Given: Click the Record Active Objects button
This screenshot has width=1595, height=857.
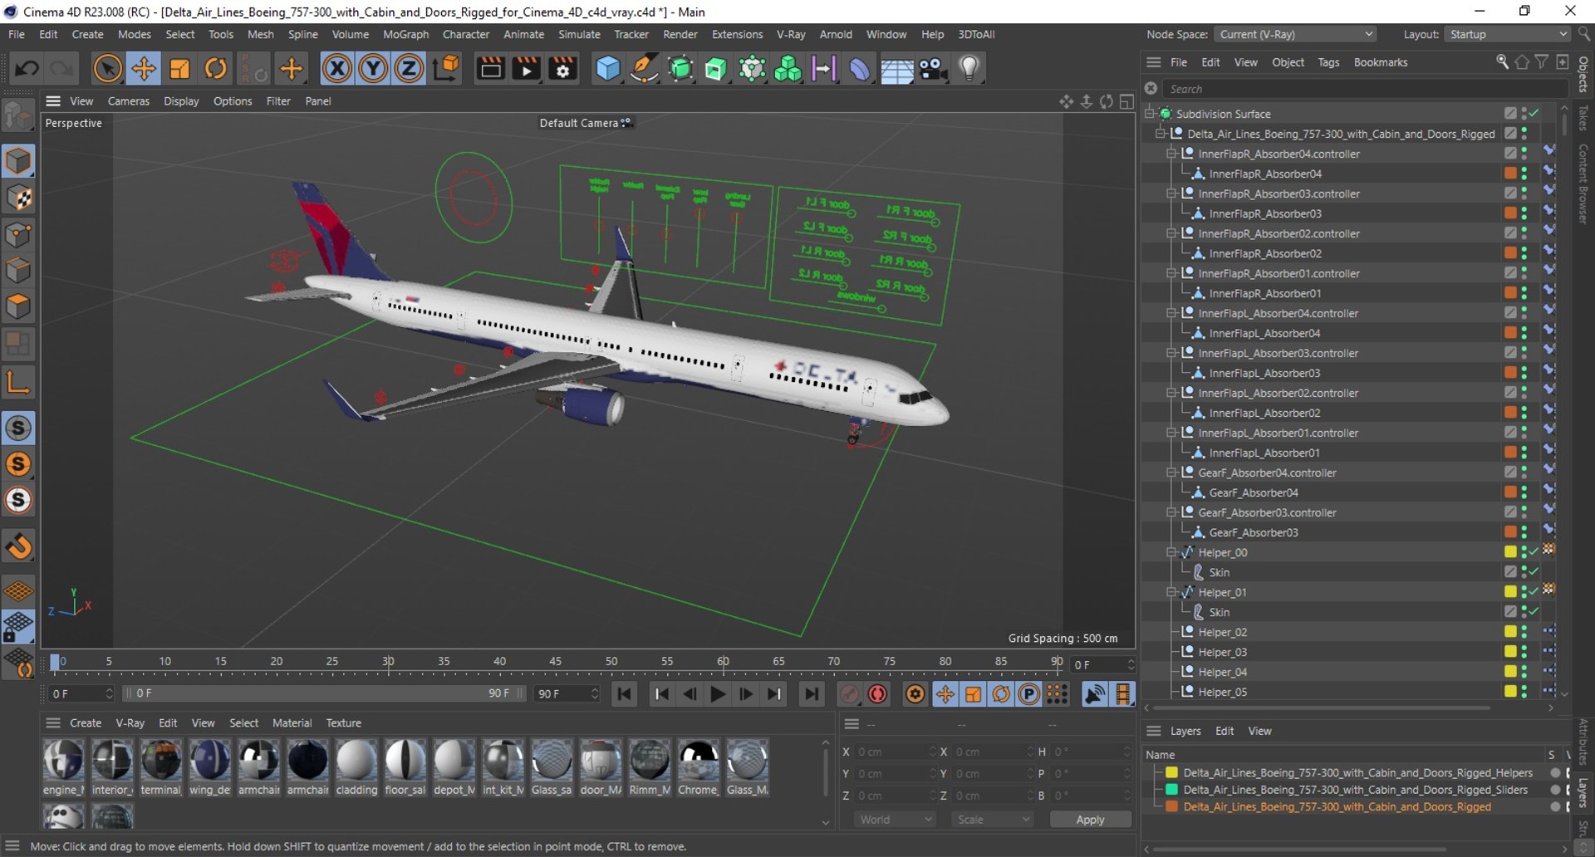Looking at the screenshot, I should (x=849, y=693).
